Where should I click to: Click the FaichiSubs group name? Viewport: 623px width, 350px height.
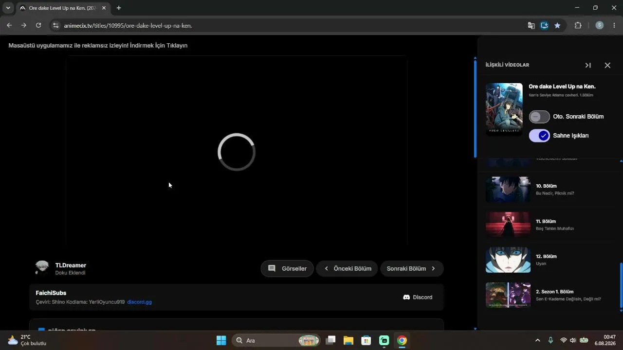51,293
